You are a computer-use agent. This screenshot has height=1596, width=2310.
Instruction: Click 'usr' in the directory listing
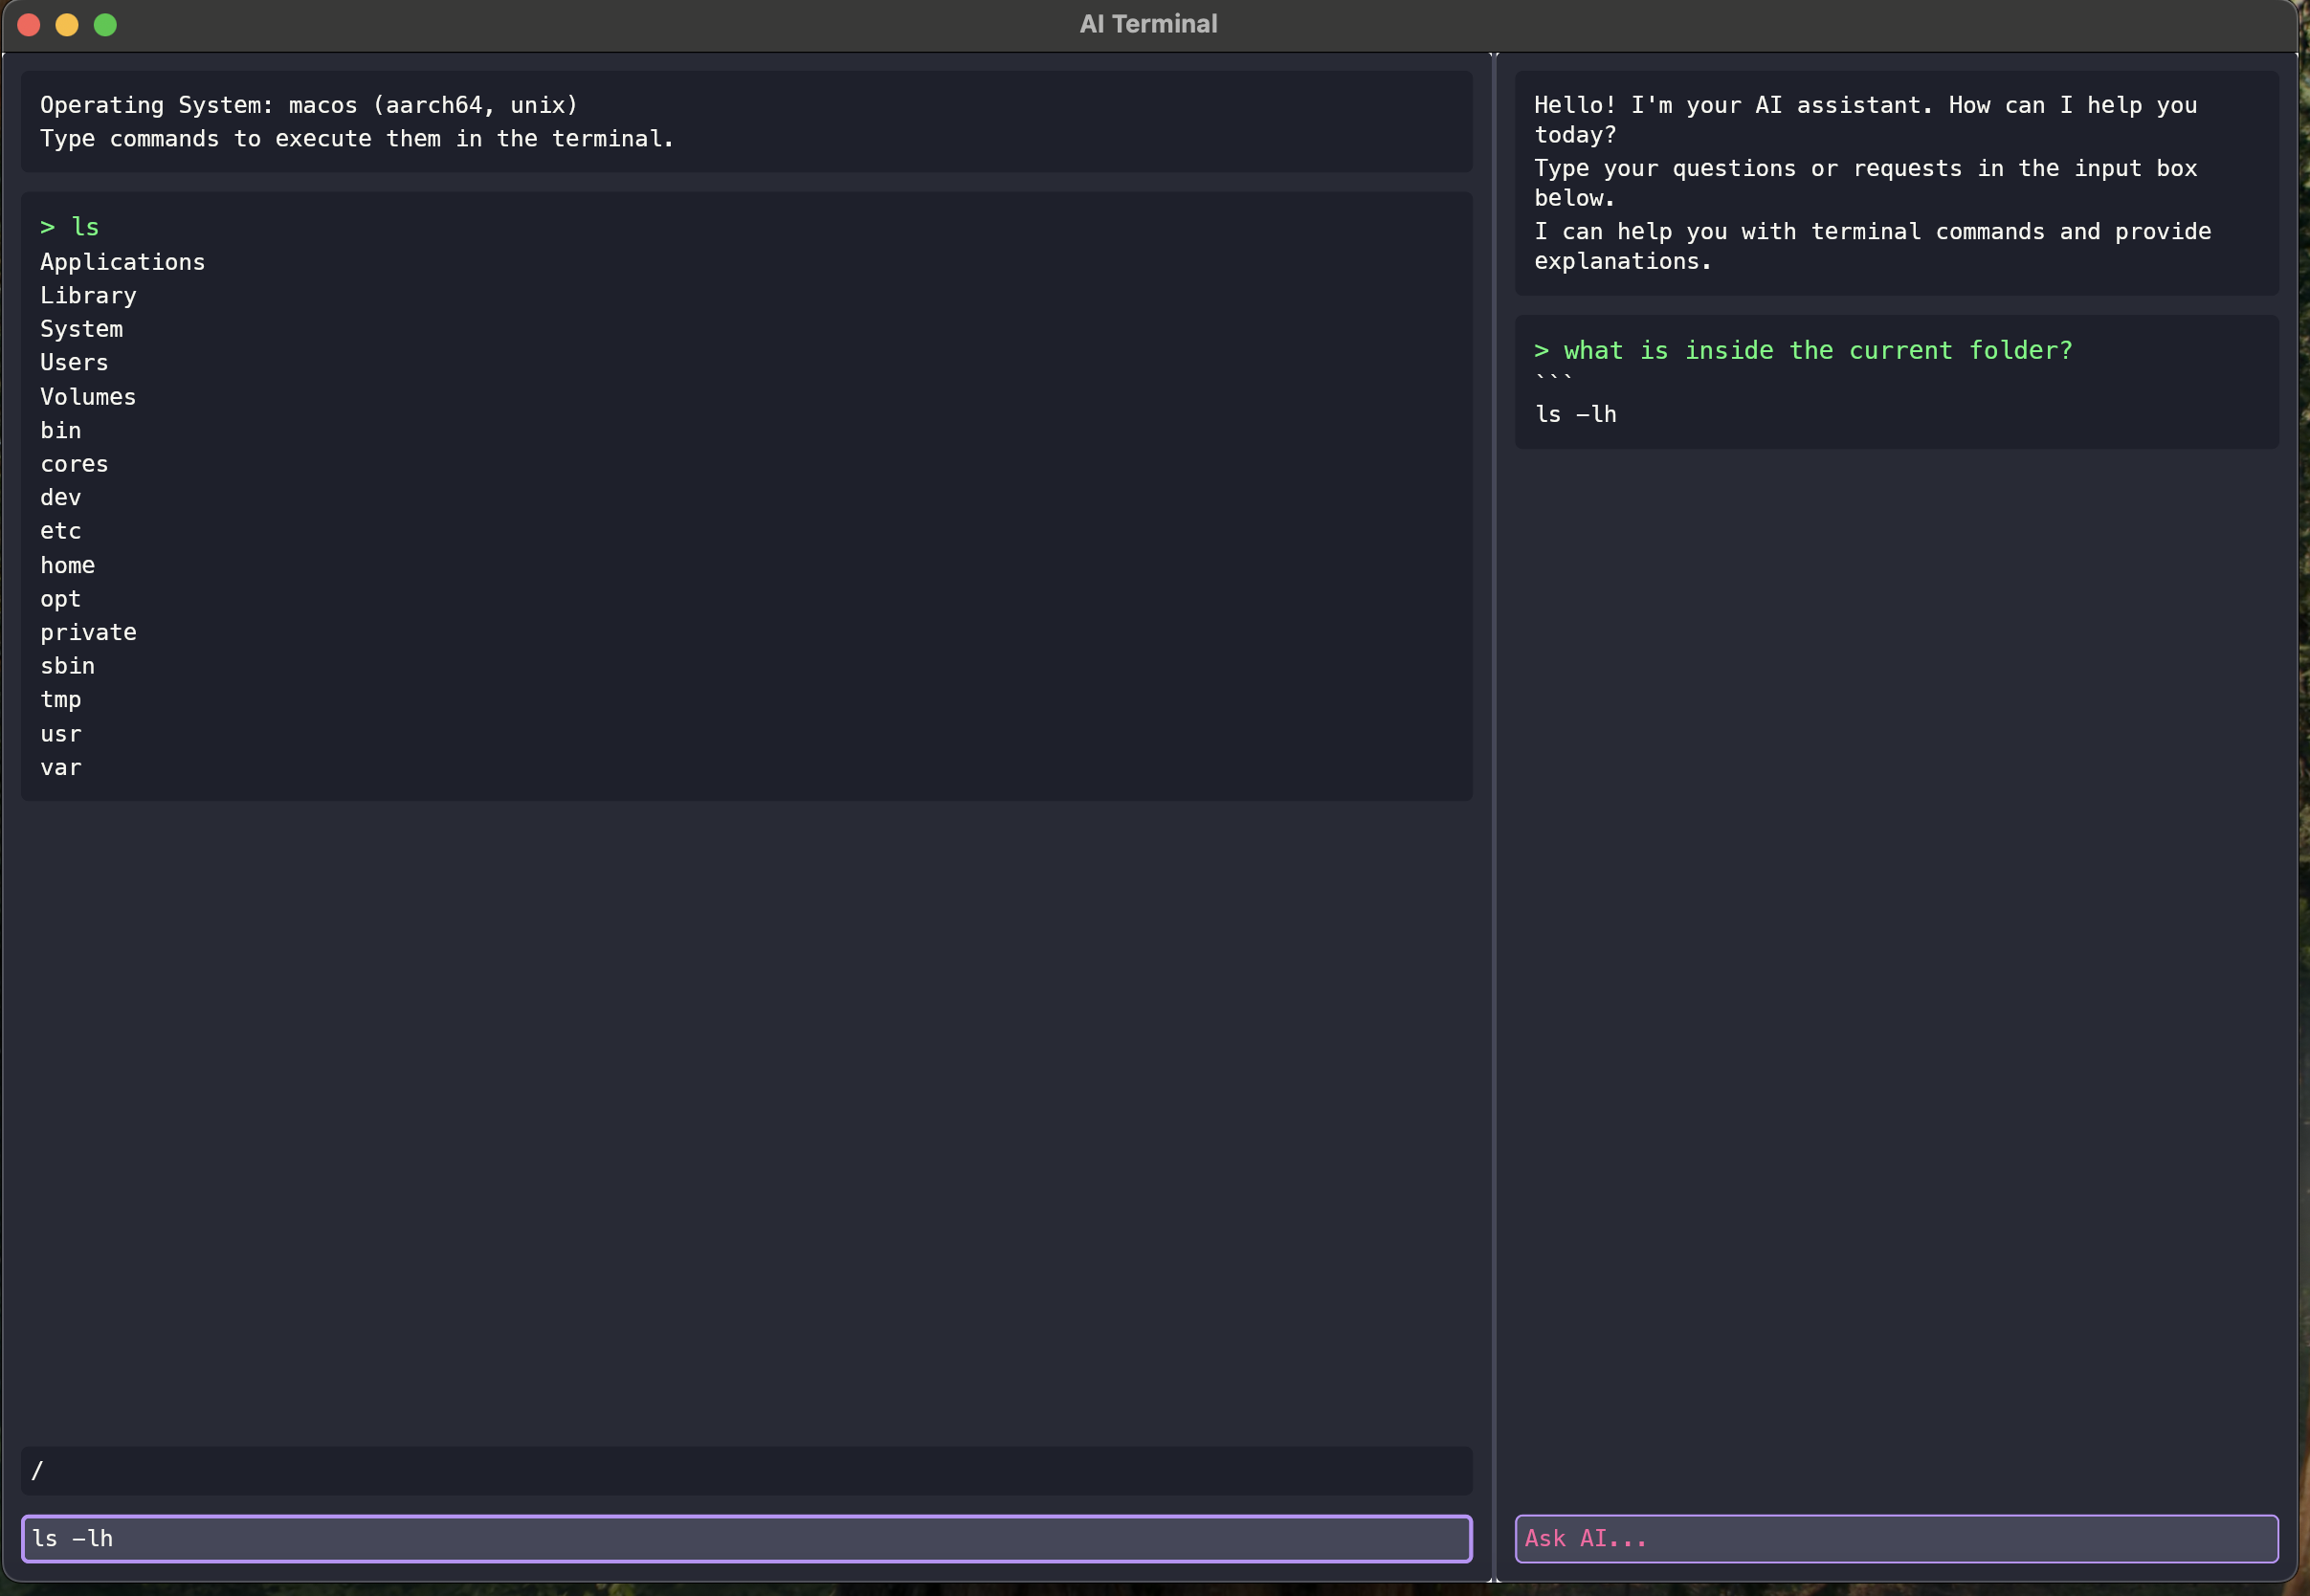60,734
